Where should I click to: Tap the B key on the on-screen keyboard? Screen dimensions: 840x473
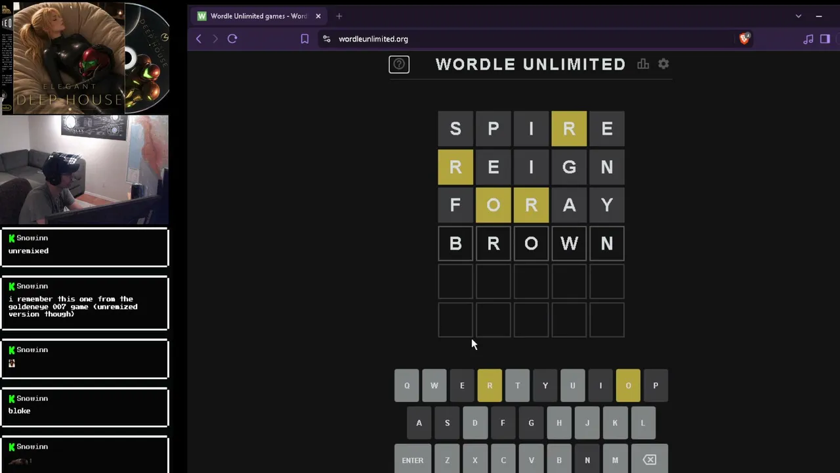pos(559,460)
